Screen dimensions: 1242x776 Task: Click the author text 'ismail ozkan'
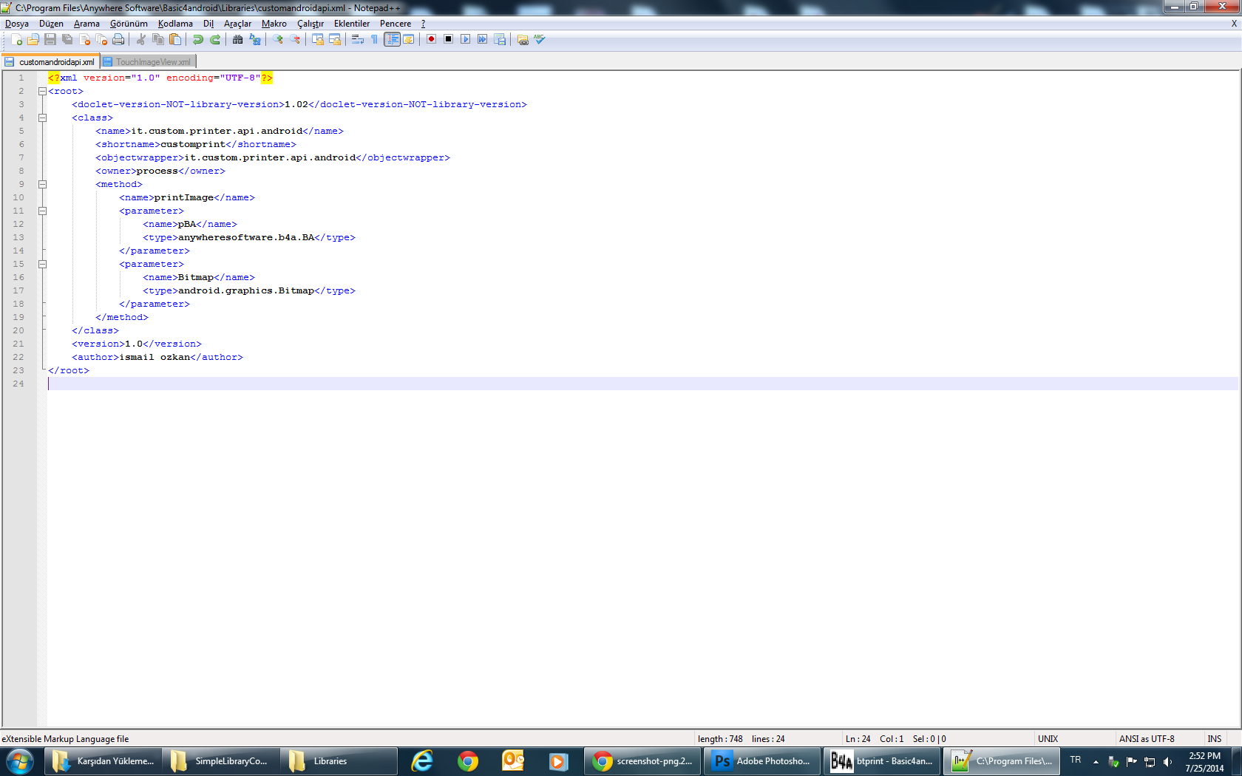tap(155, 358)
